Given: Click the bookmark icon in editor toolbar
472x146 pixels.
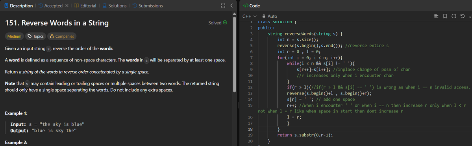Looking at the screenshot, I should 445,16.
